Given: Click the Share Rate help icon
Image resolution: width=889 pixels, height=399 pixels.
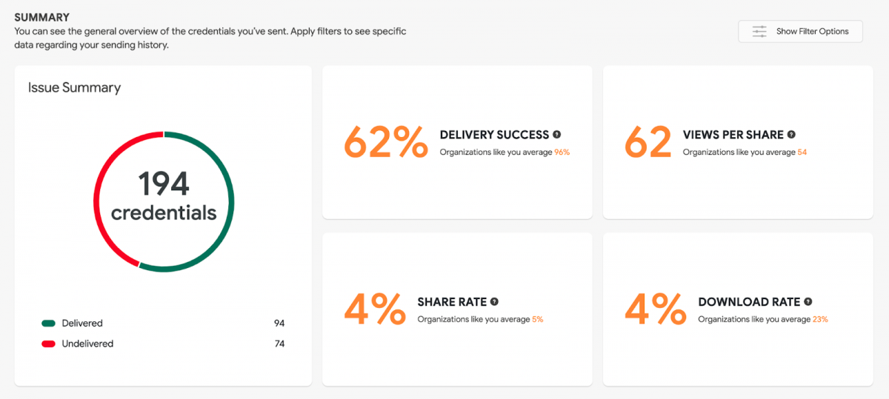Looking at the screenshot, I should [494, 302].
